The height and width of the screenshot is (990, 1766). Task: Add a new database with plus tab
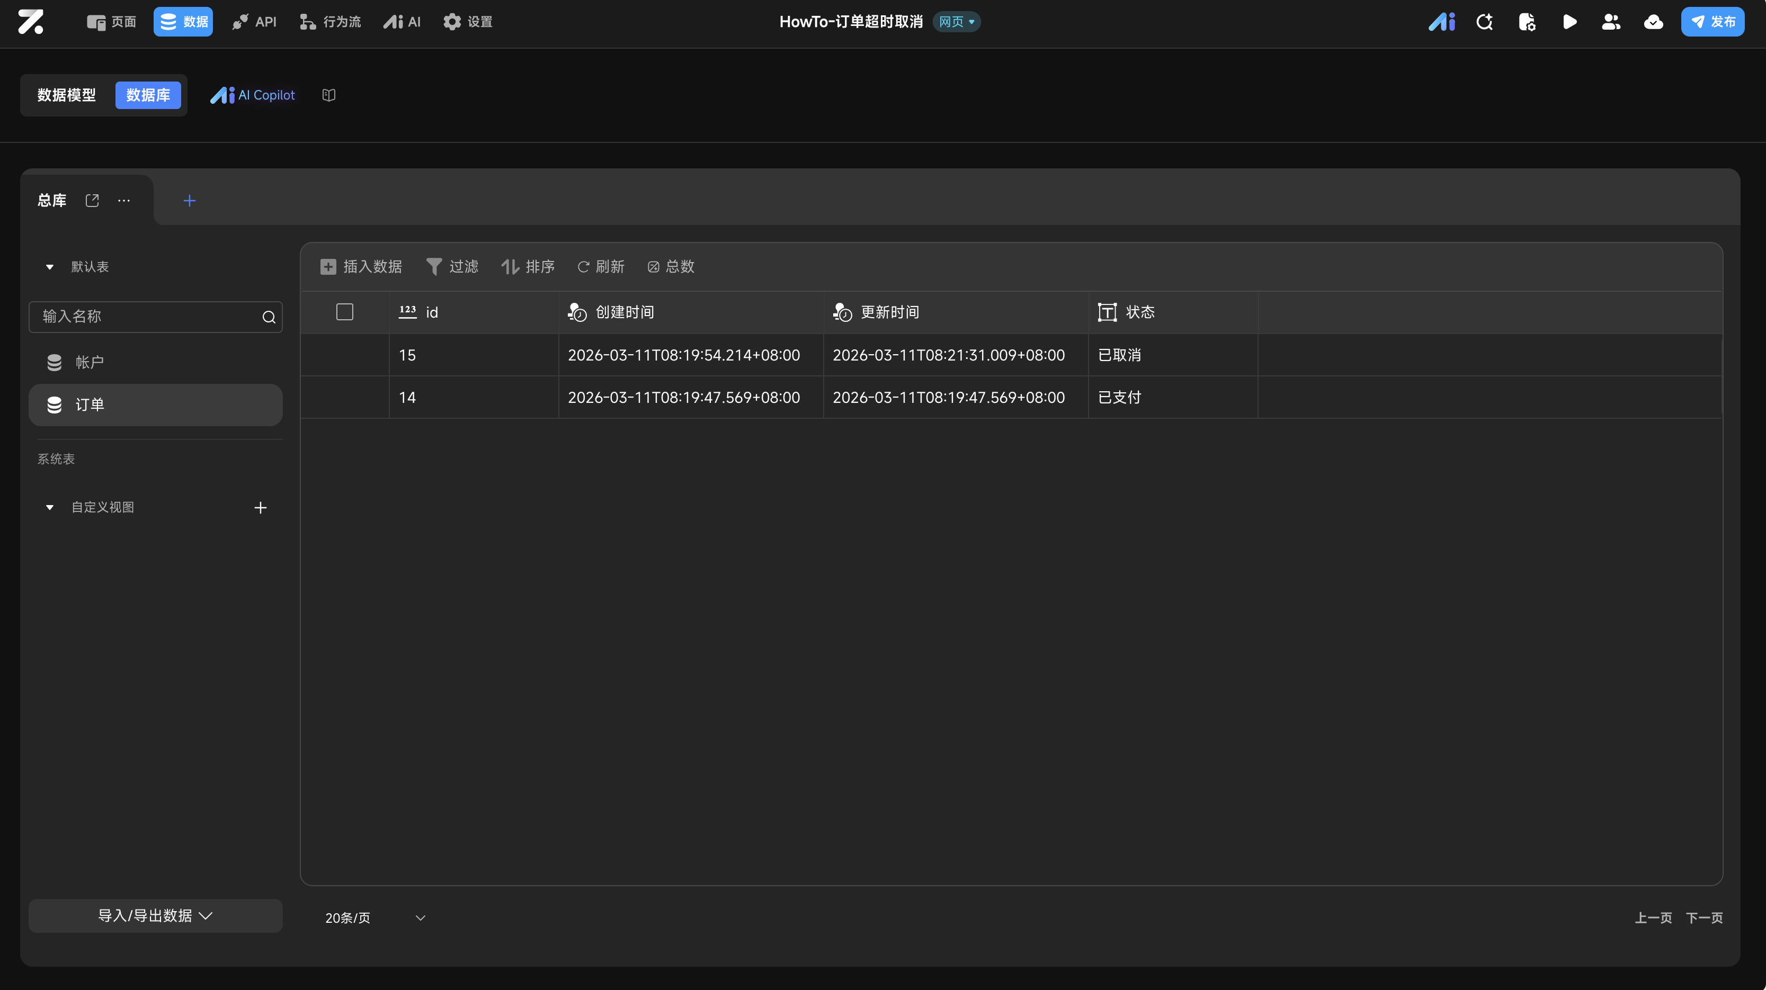[x=190, y=200]
